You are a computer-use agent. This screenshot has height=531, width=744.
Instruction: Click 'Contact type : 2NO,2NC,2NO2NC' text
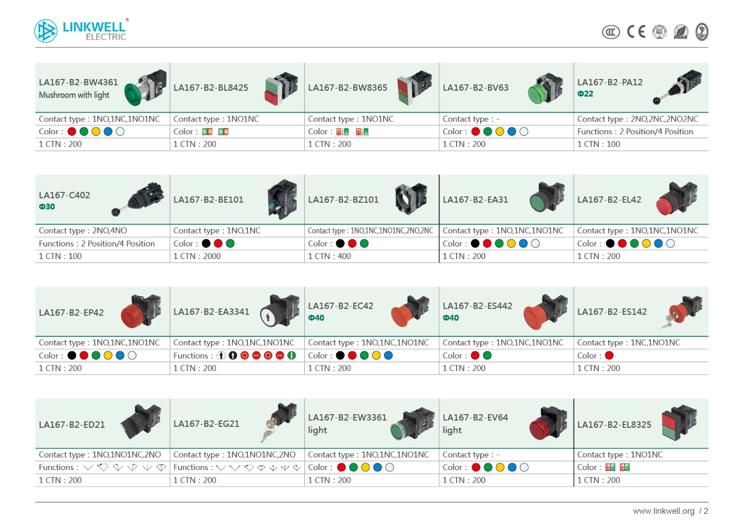(x=638, y=119)
